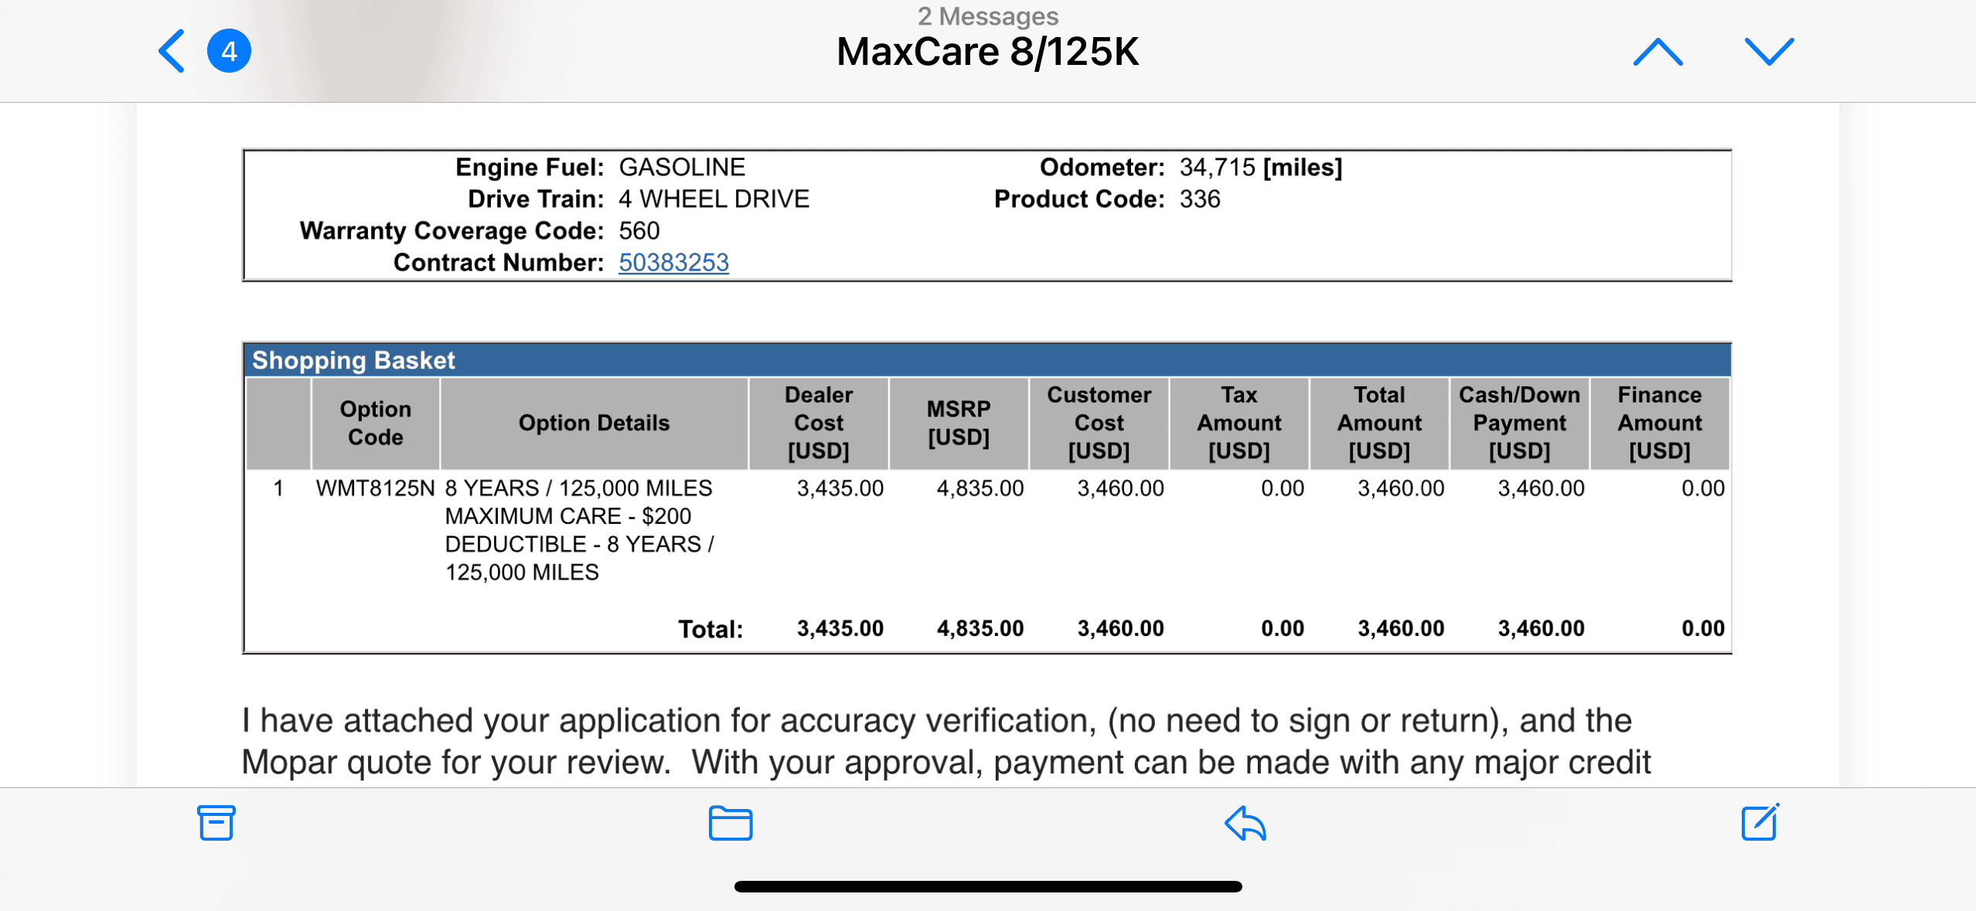Select the Tax Amount column header
This screenshot has width=1976, height=911.
1238,423
